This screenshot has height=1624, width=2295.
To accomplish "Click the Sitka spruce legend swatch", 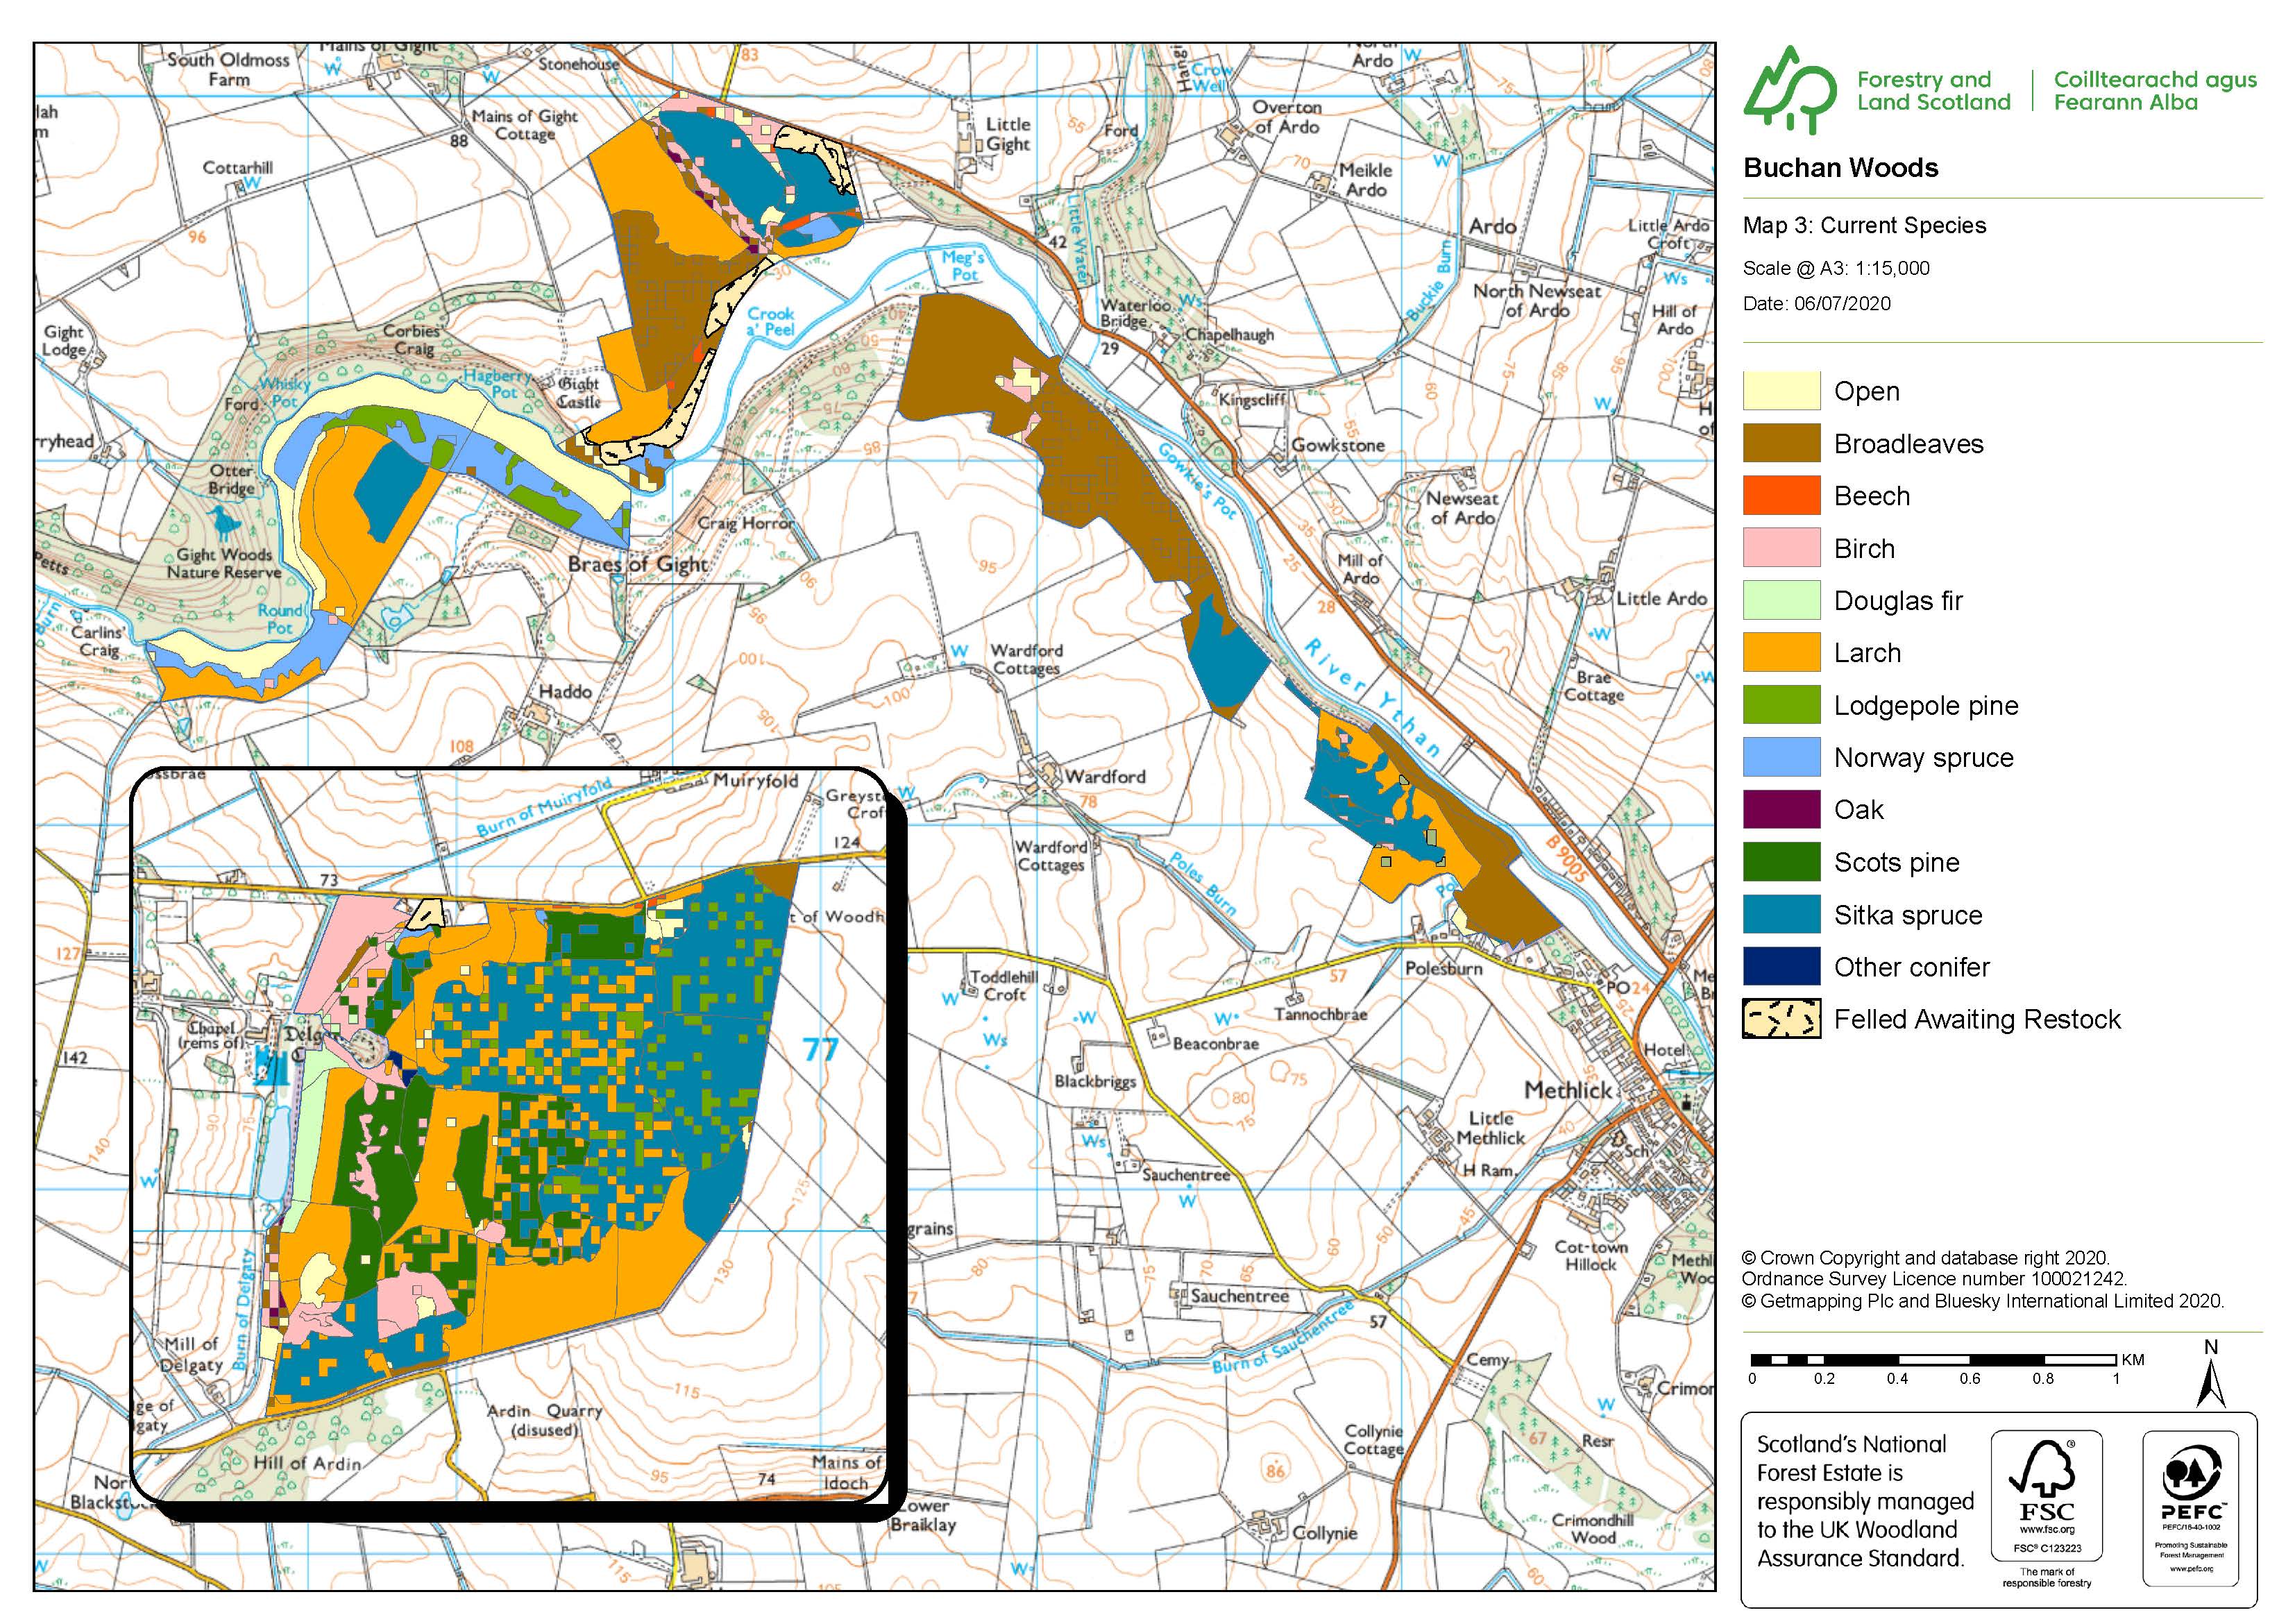I will (x=1781, y=915).
